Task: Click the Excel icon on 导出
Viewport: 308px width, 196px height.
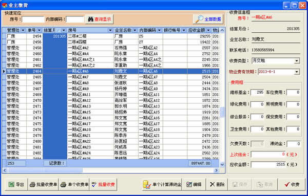Action: tap(11, 184)
